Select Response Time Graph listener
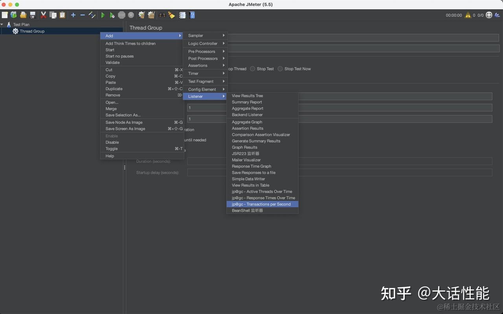The height and width of the screenshot is (314, 503). click(x=263, y=166)
